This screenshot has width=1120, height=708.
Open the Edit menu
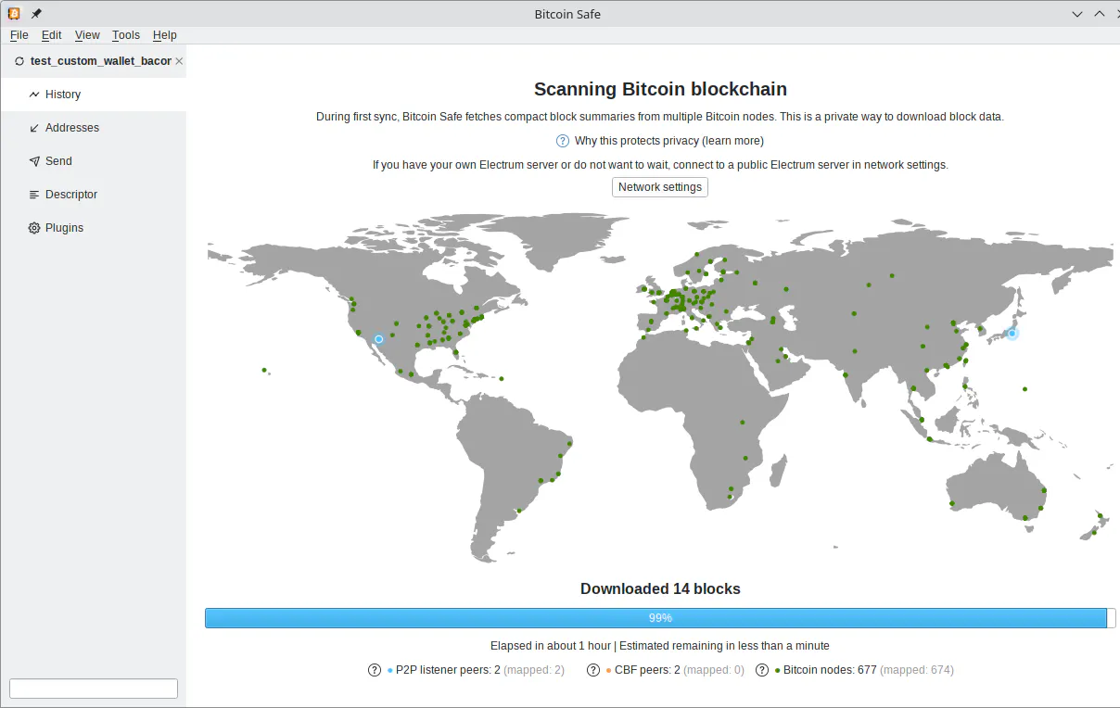(52, 35)
